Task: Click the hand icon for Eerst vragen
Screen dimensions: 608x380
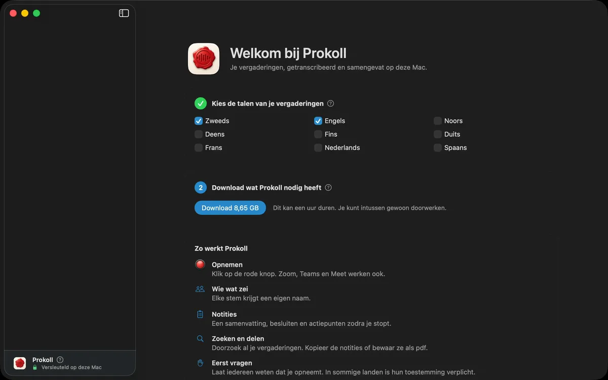Action: coord(200,363)
